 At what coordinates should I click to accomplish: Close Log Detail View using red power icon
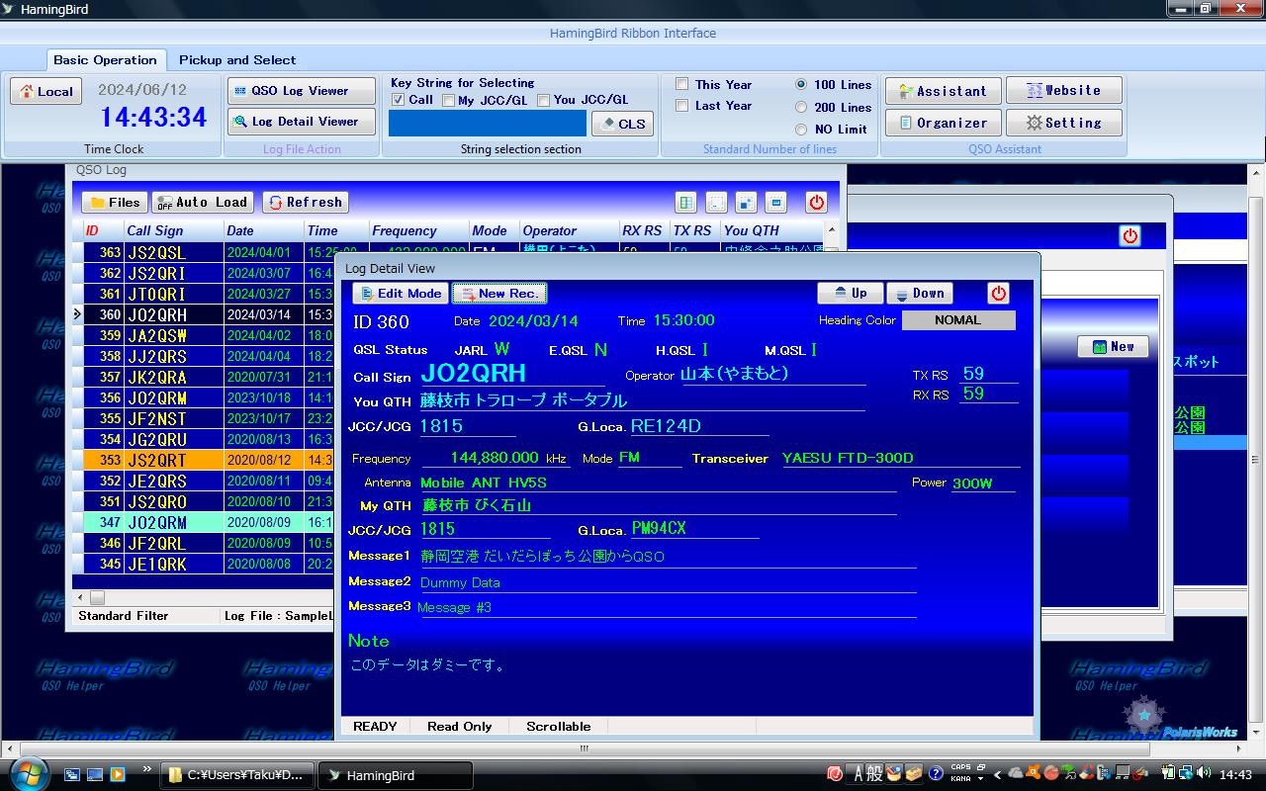tap(998, 294)
